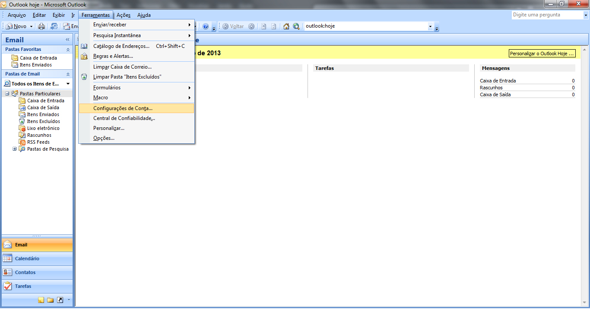Open the Exibir menu
The image size is (590, 309).
point(59,15)
